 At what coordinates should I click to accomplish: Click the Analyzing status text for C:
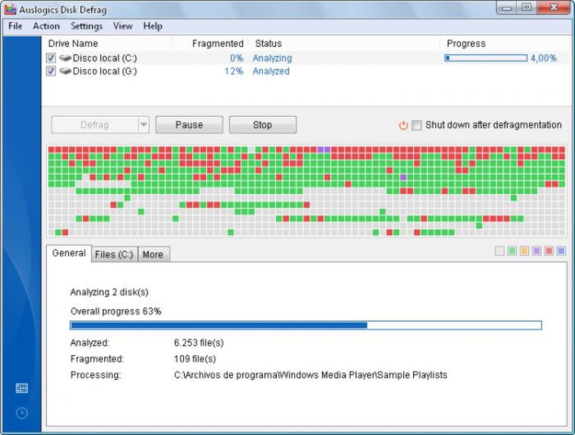tap(272, 58)
